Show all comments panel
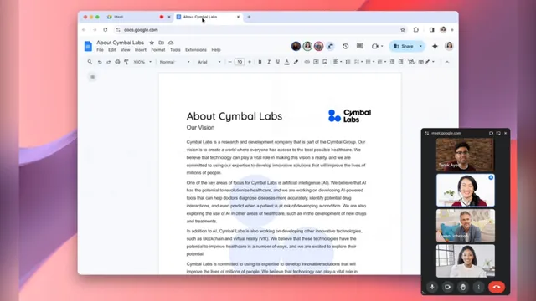The height and width of the screenshot is (301, 536). click(x=360, y=46)
